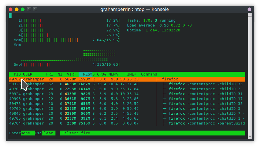The width and height of the screenshot is (260, 147).
Task: Click the second small arrow icon in title bar
Action: [35, 9]
